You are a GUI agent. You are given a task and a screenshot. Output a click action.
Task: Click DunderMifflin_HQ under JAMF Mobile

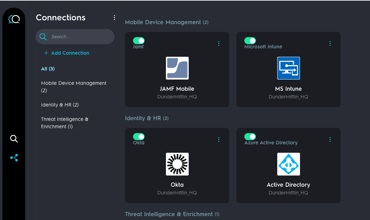(177, 97)
